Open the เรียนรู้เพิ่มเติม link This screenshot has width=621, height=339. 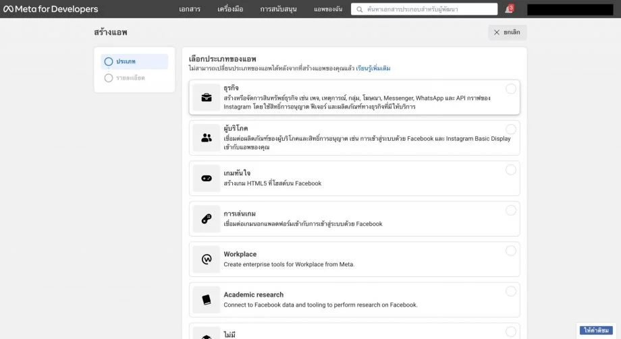click(373, 68)
